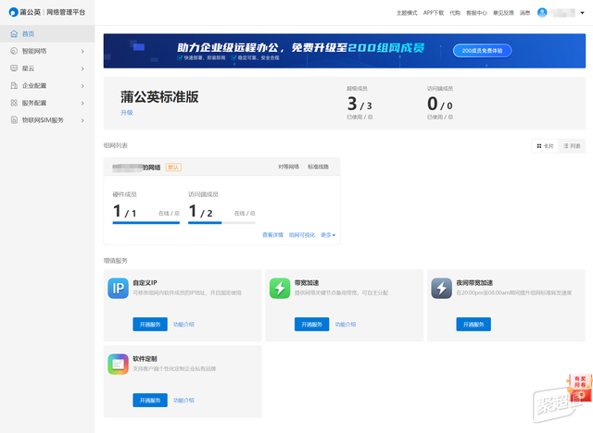Viewport: 593px width, 433px height.
Task: Open 客服中心 in the top menu
Action: [x=476, y=13]
